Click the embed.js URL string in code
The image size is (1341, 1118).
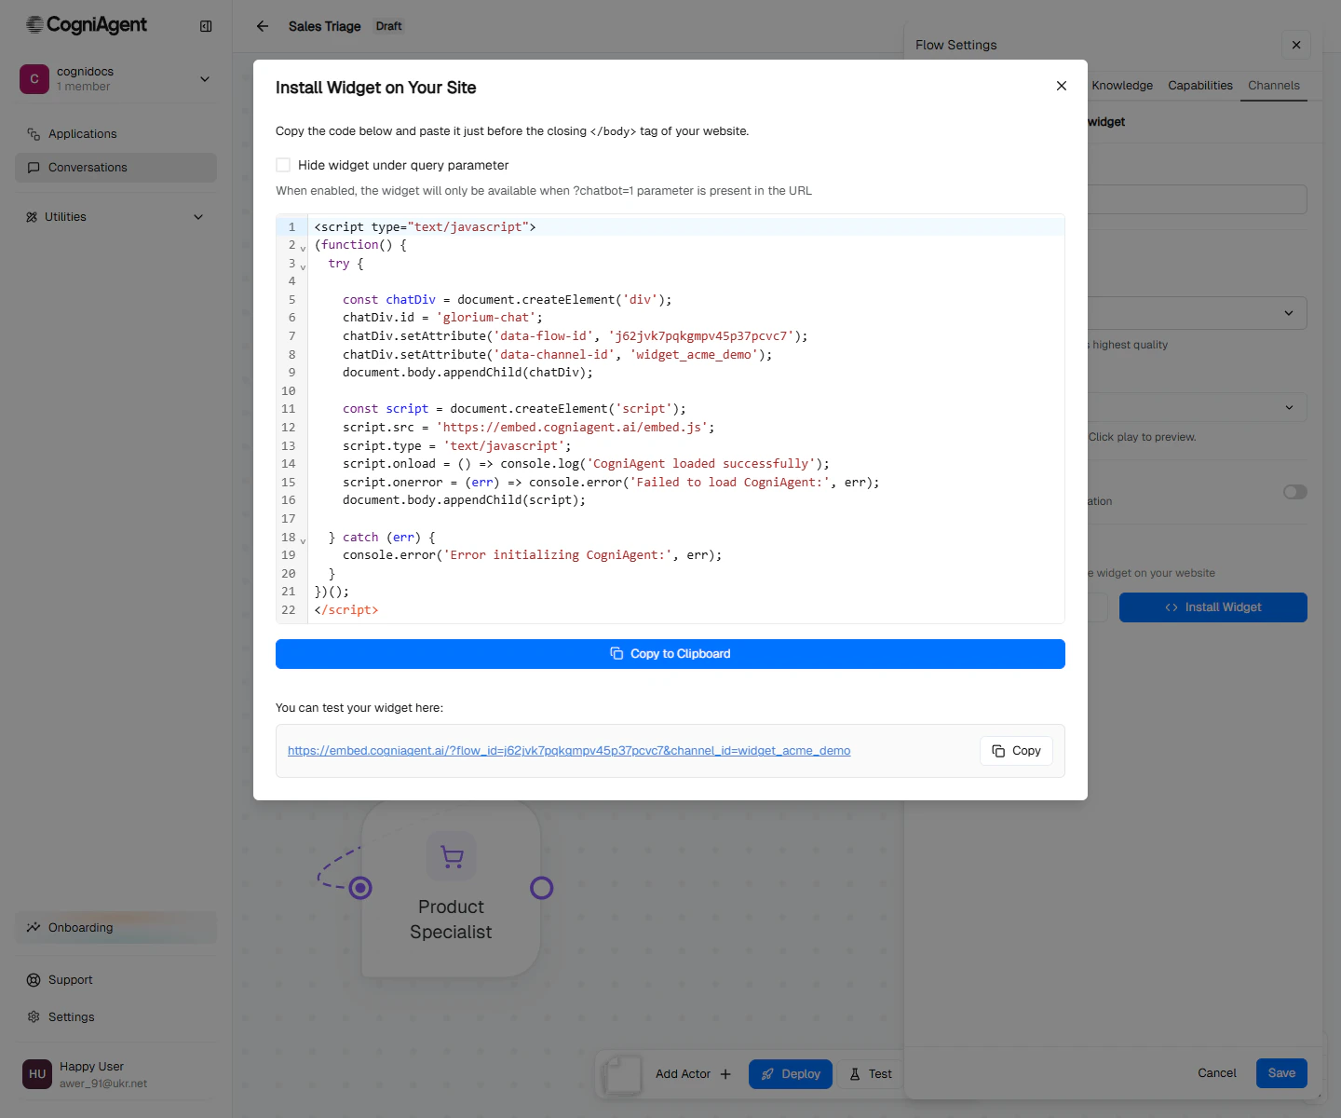point(572,428)
